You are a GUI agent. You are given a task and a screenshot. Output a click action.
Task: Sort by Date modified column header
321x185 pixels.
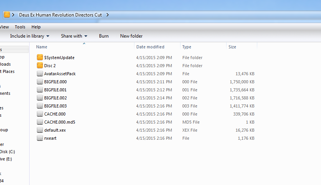point(150,47)
